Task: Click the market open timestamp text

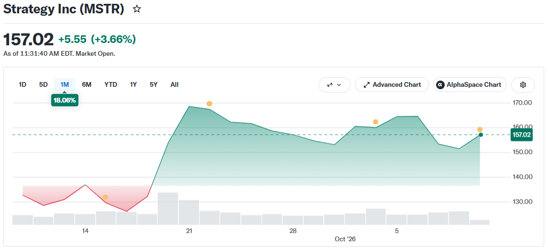Action: tap(59, 54)
